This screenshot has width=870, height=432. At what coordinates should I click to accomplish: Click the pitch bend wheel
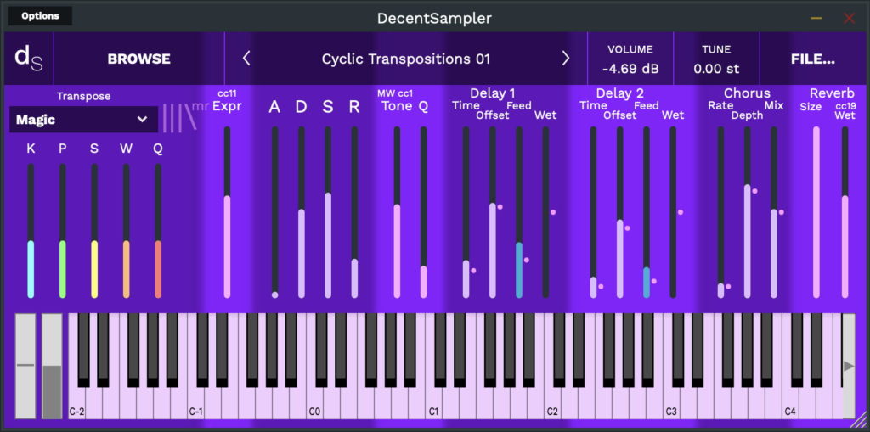25,366
